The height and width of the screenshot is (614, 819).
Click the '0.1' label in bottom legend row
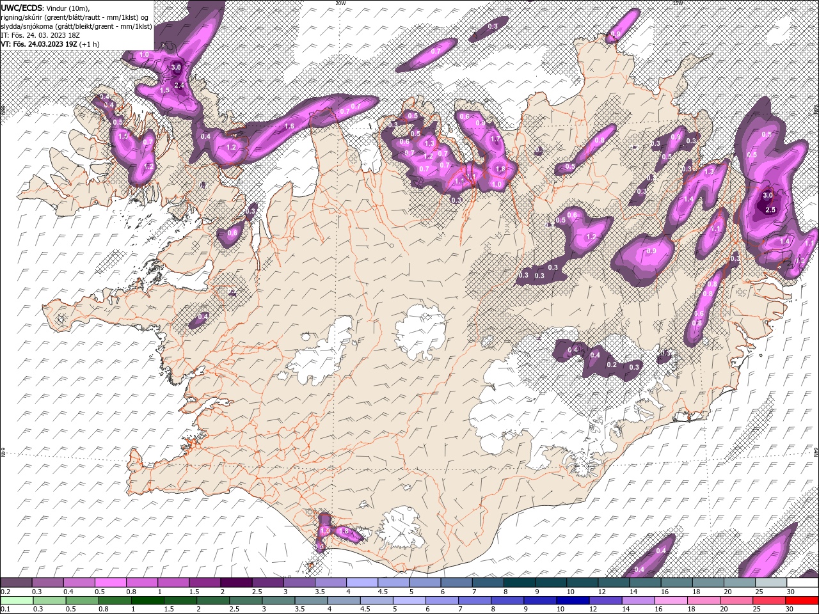pyautogui.click(x=5, y=609)
